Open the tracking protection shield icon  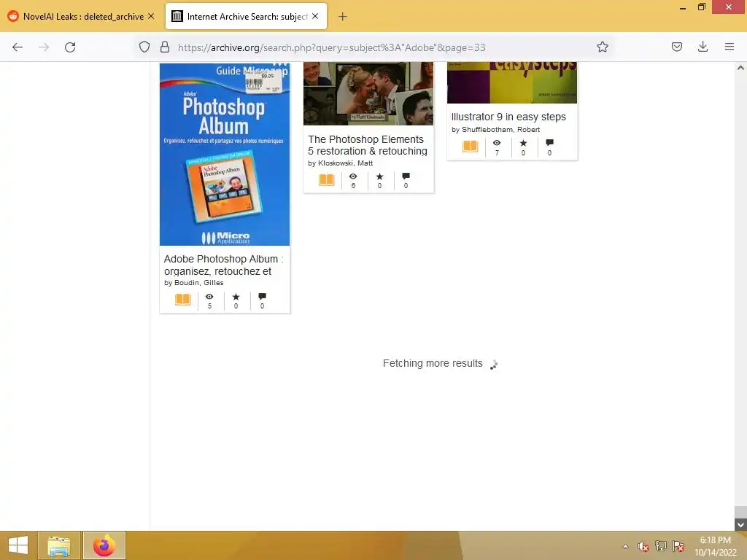pyautogui.click(x=144, y=47)
